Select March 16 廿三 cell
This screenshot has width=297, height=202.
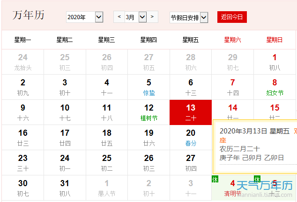[23, 138]
